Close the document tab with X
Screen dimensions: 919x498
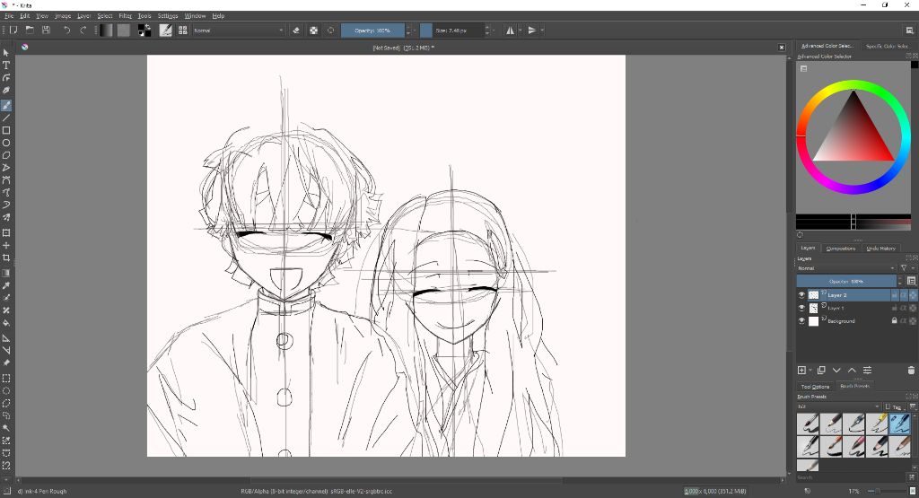click(x=782, y=48)
